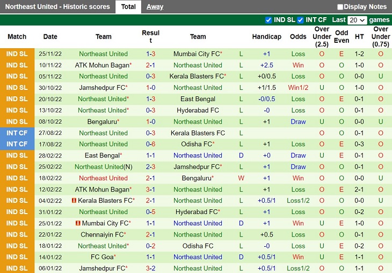Screen dimensions: 392x273
Task: Uncheck the IND SL league filter
Action: [268, 20]
